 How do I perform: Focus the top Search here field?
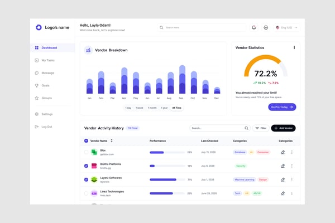[202, 27]
